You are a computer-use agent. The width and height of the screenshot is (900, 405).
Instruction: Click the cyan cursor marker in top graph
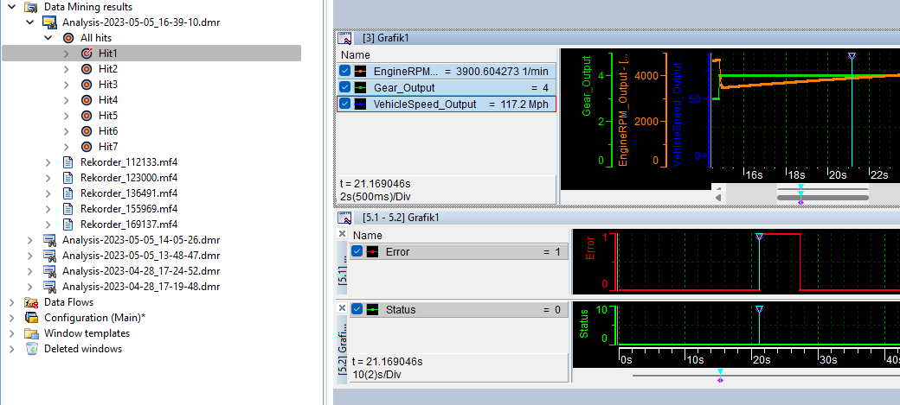click(852, 56)
